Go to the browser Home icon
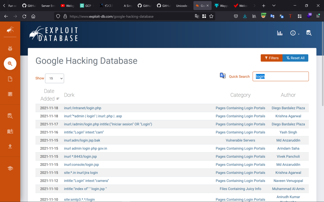 [x=33, y=16]
